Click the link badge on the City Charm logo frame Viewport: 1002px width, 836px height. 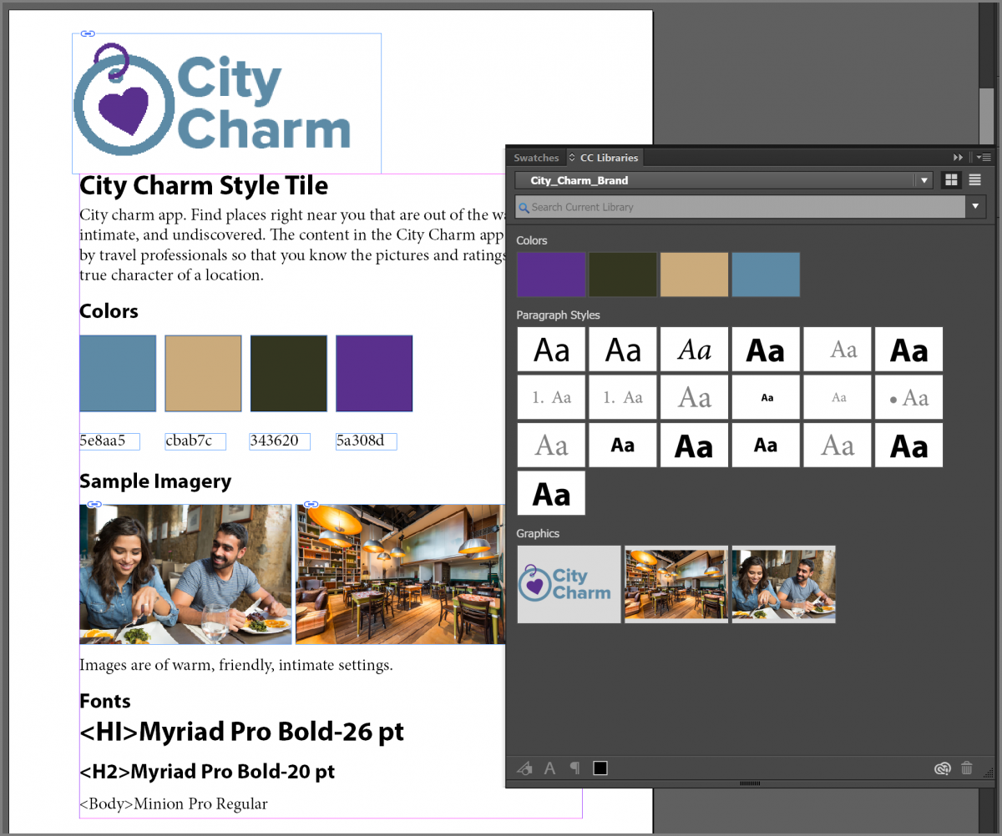[88, 34]
